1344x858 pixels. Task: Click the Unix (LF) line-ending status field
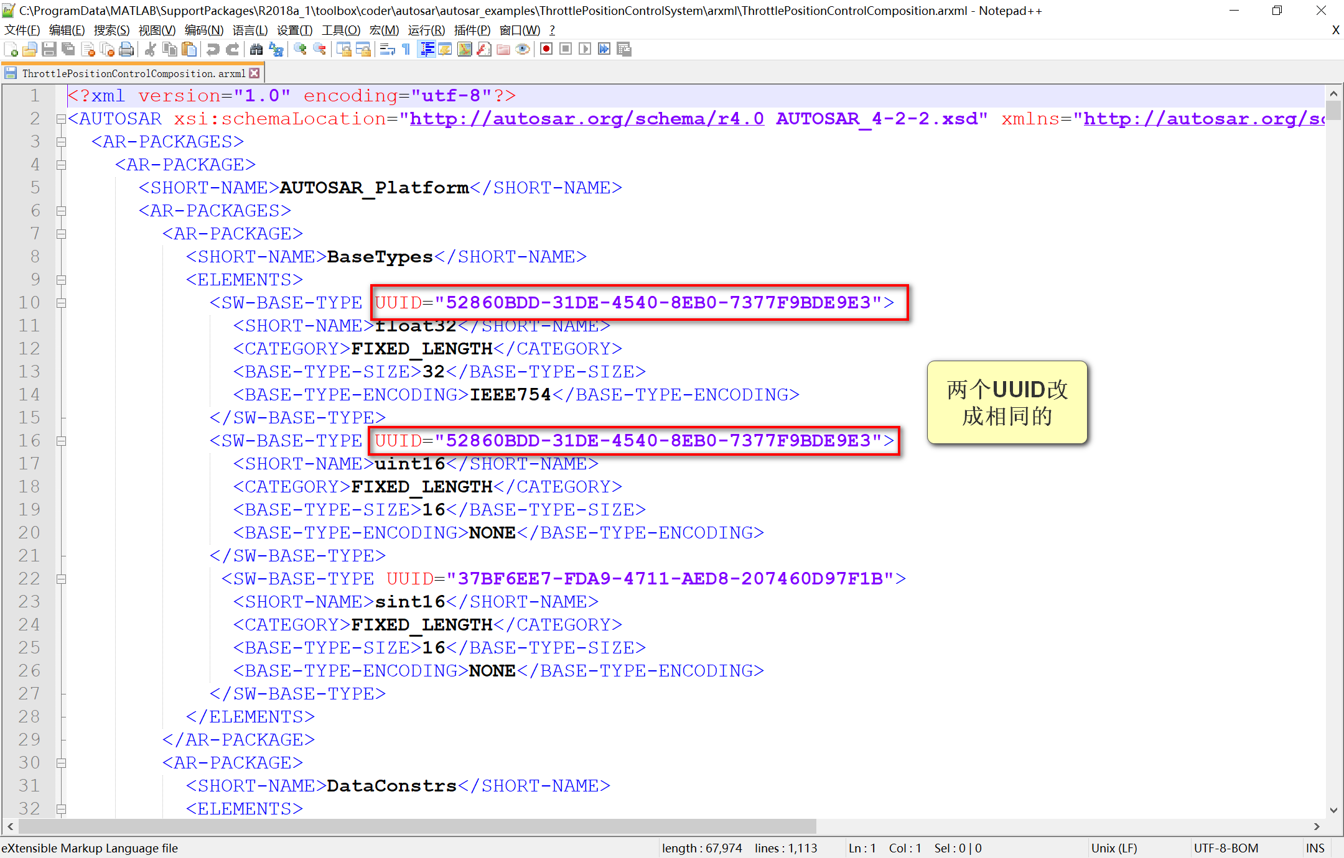tap(1114, 848)
